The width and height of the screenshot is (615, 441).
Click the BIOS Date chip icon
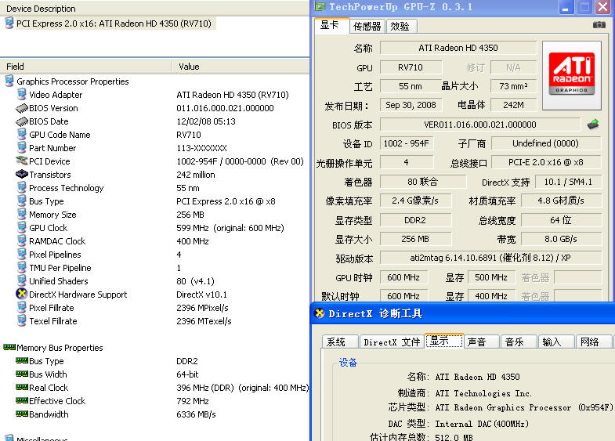coord(22,121)
